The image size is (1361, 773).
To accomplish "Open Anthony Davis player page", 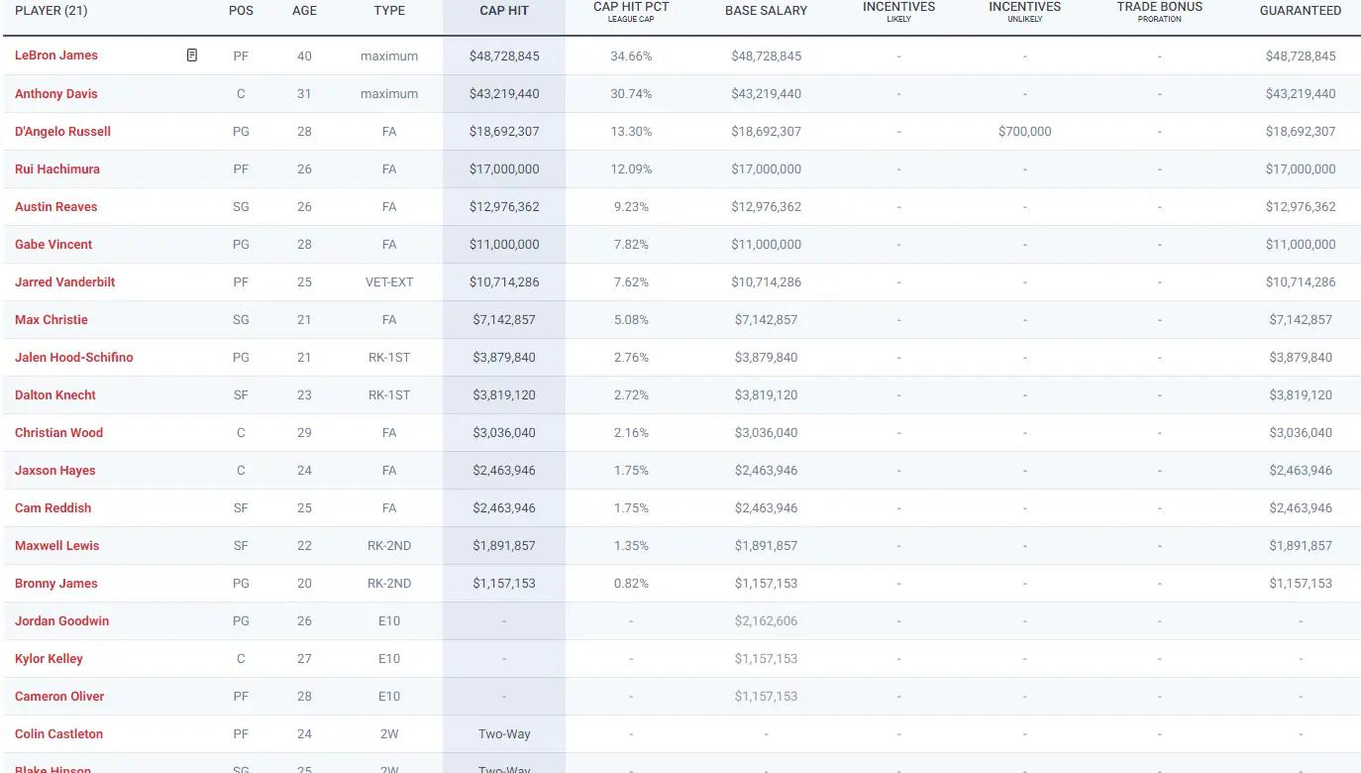I will tap(56, 93).
